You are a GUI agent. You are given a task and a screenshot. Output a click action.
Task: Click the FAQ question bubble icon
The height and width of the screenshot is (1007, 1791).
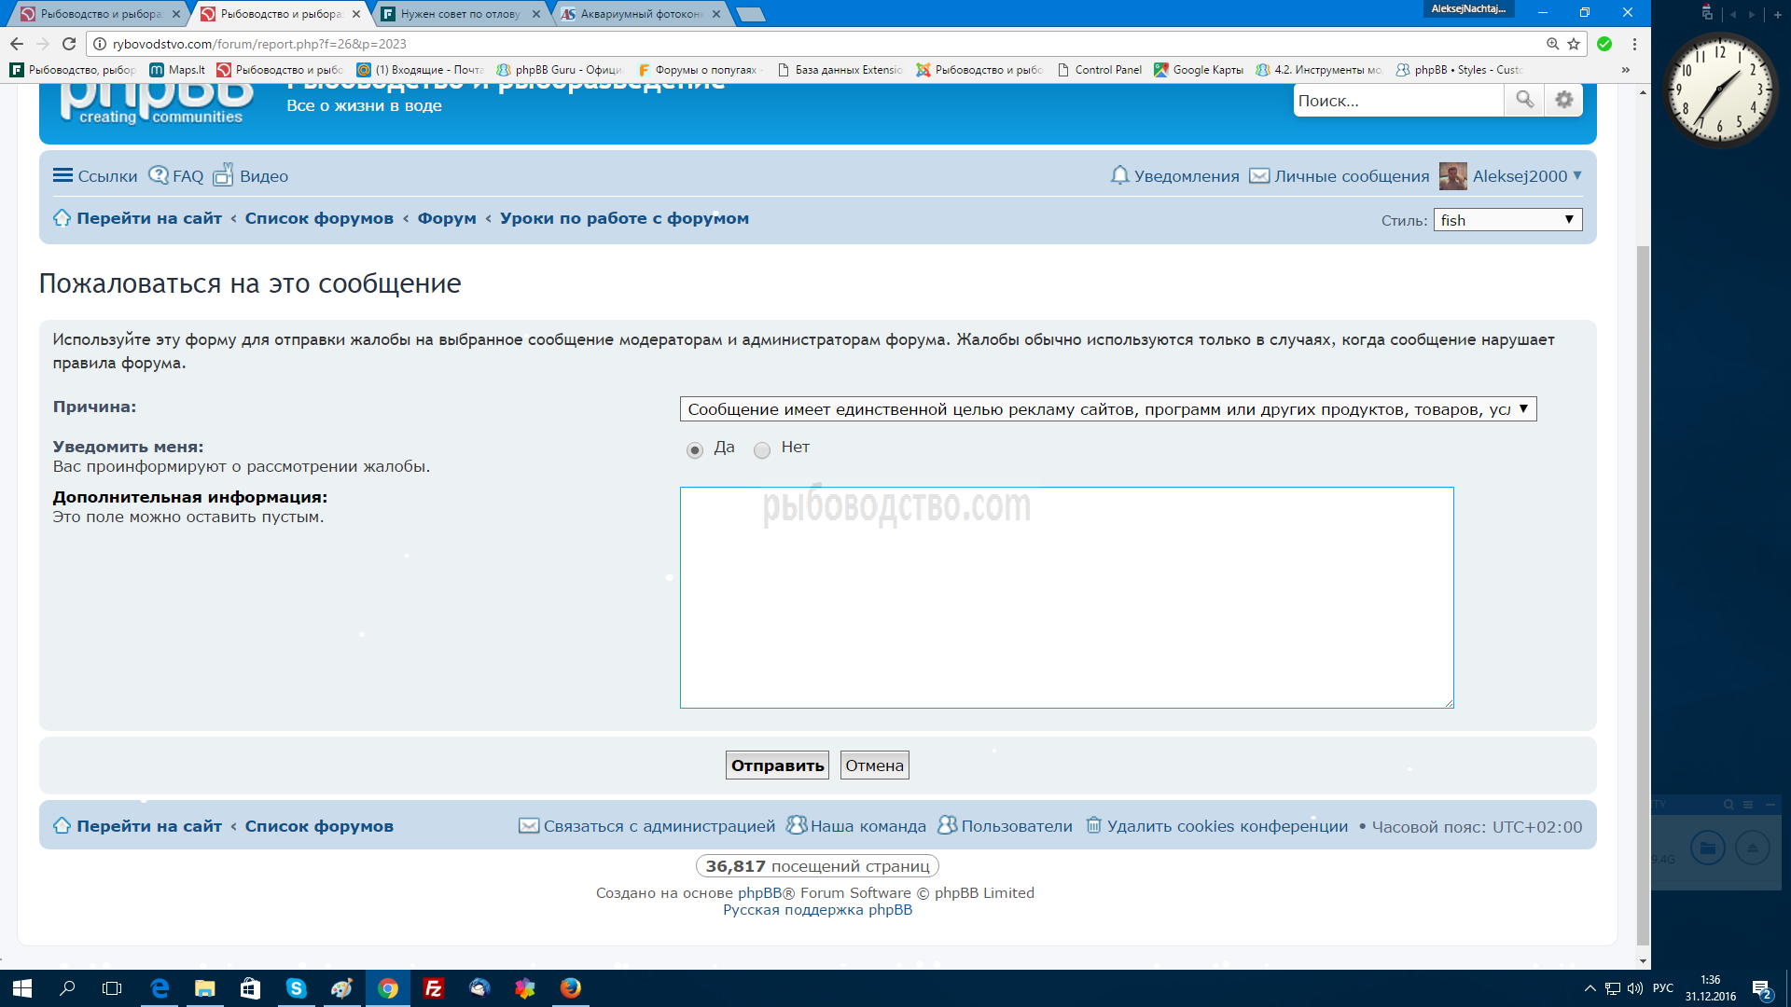159,175
